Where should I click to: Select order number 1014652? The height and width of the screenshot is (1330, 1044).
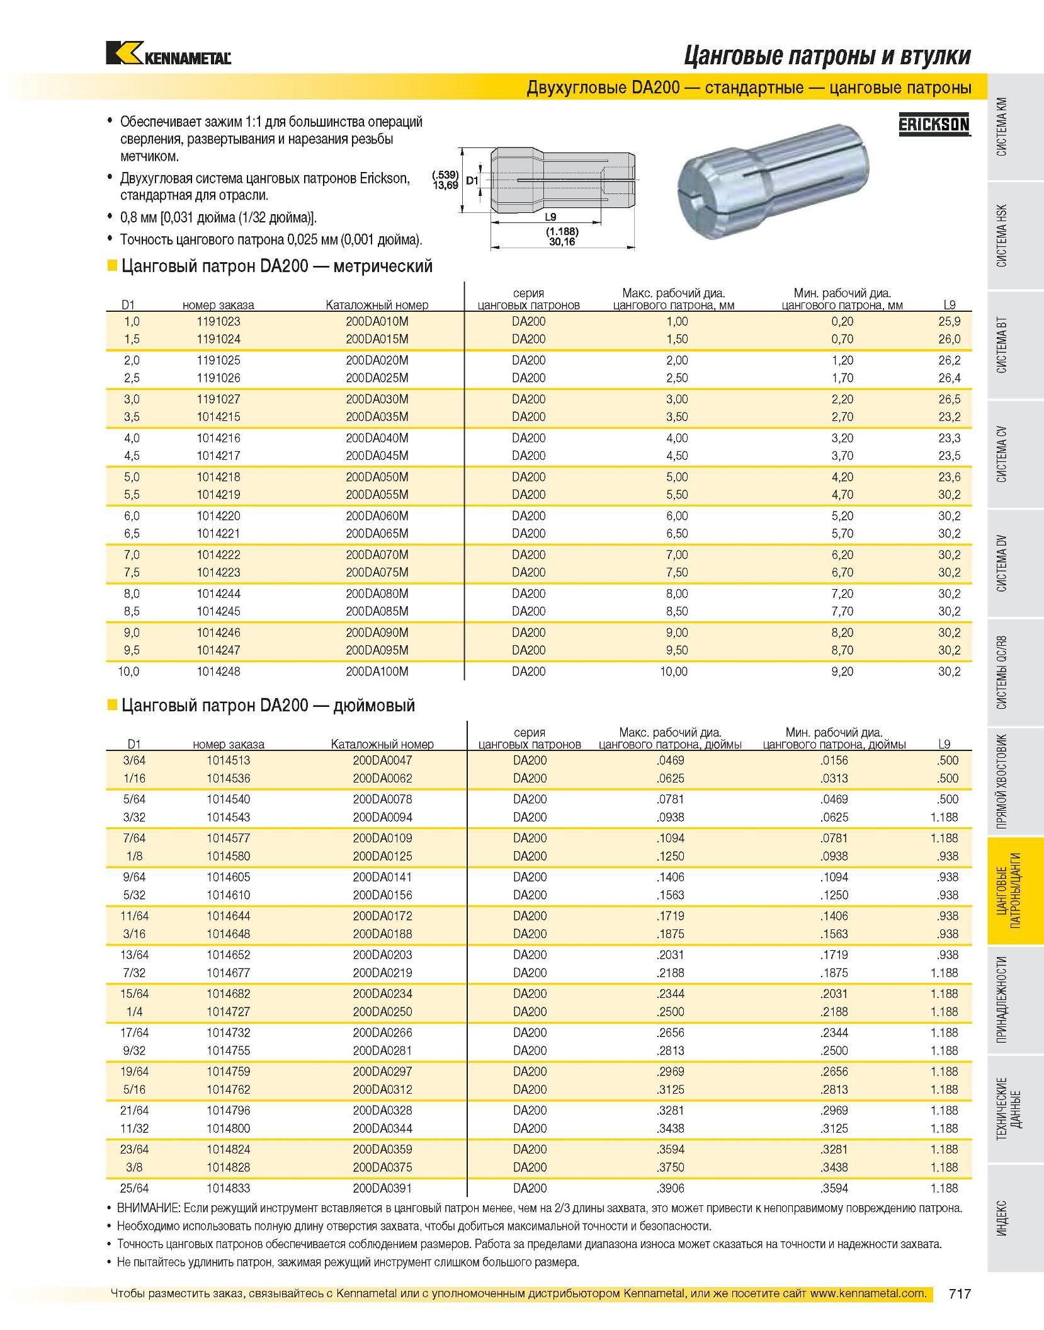coord(228,955)
